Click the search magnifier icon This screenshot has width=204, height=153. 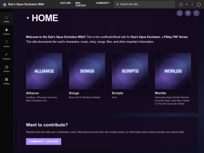coord(117,4)
